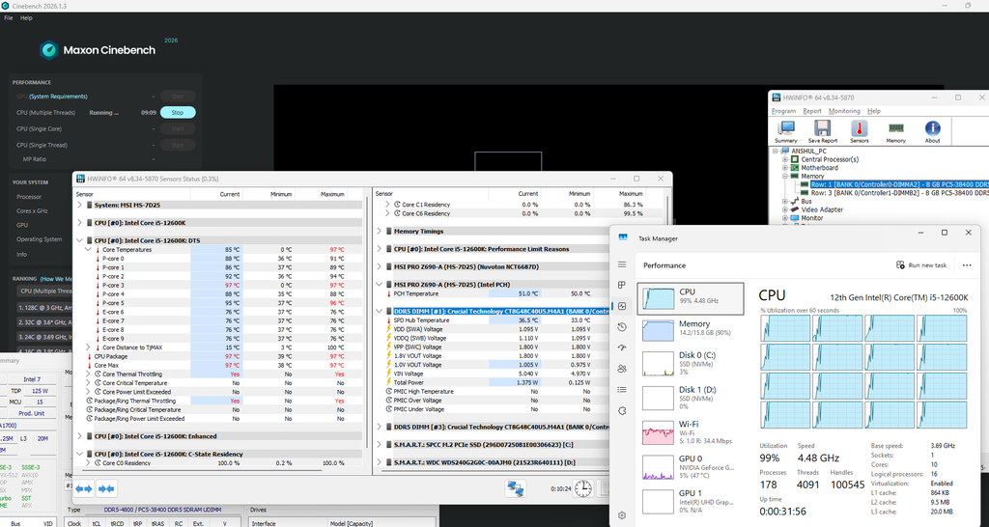Viewport: 989px width, 527px height.
Task: Open Task Manager more options ellipsis
Action: pyautogui.click(x=967, y=265)
